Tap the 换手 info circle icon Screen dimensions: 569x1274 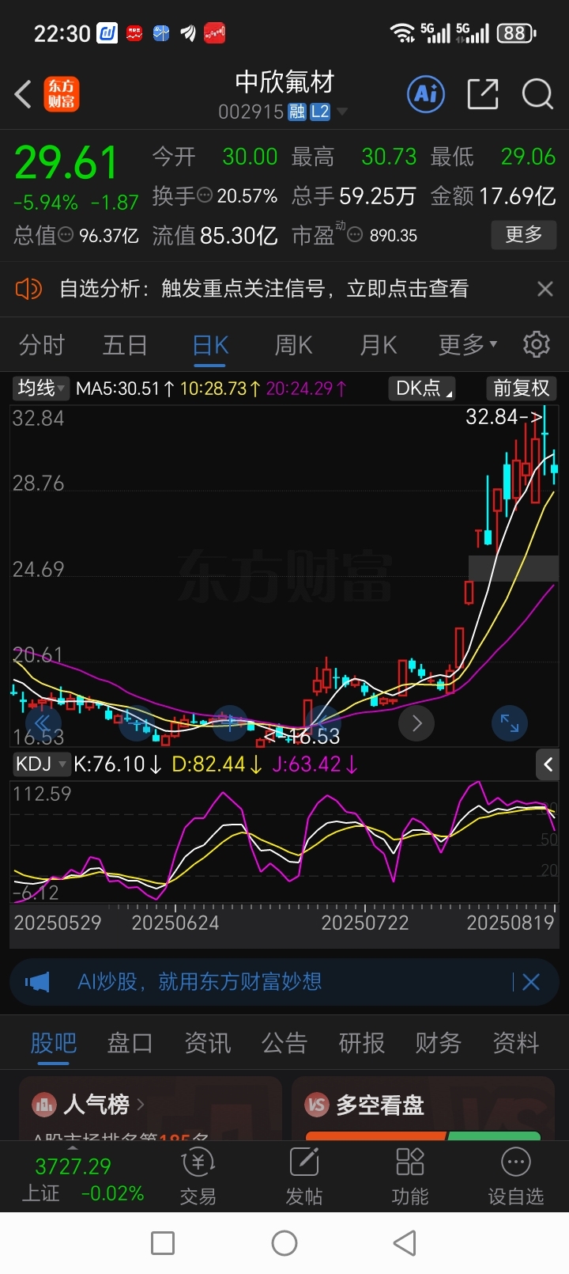(x=205, y=195)
